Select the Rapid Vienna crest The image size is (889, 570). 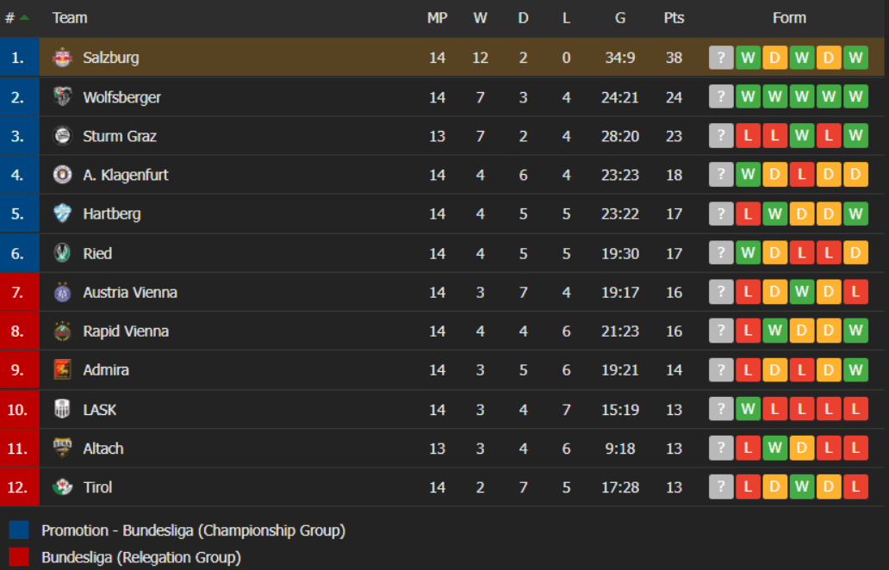point(62,331)
